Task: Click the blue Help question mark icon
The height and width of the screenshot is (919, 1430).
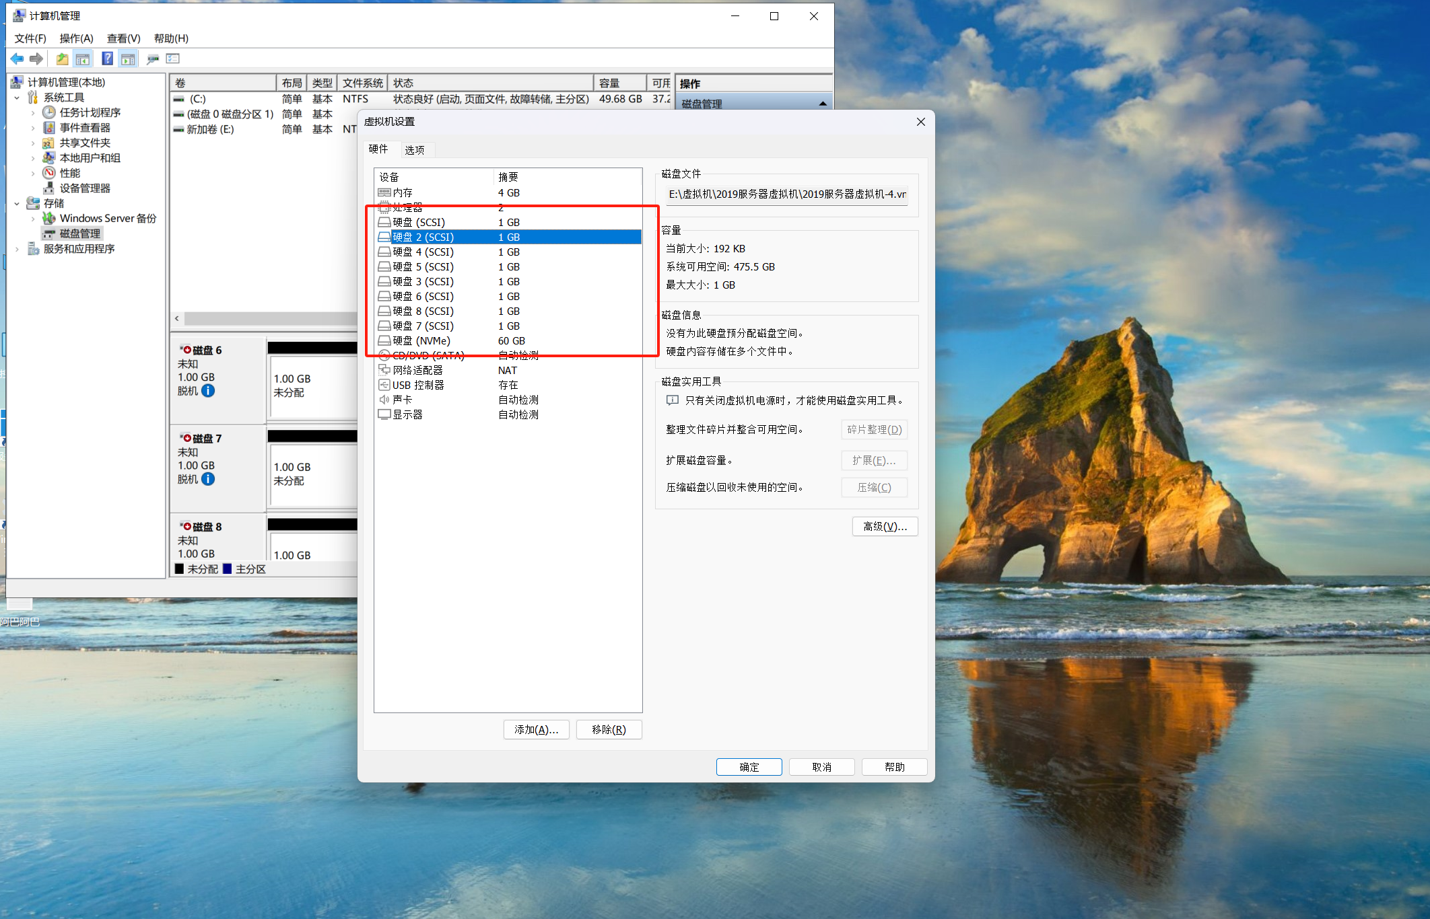Action: coord(107,59)
